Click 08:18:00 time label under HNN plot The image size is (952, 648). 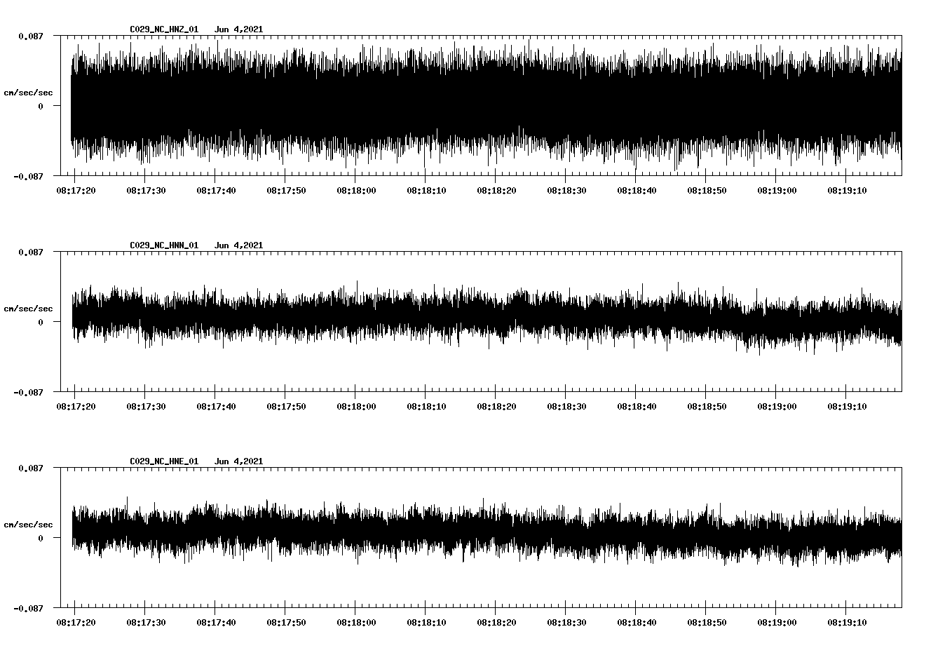pos(356,407)
